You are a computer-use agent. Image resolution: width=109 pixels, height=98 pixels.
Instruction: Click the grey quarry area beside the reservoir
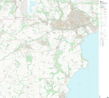point(25,8)
